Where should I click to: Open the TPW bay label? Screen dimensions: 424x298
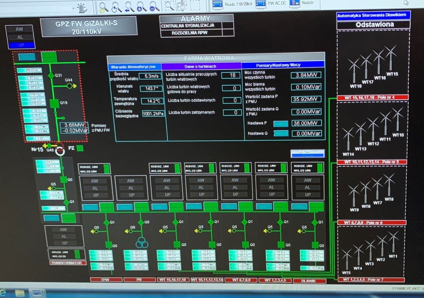pyautogui.click(x=106, y=280)
